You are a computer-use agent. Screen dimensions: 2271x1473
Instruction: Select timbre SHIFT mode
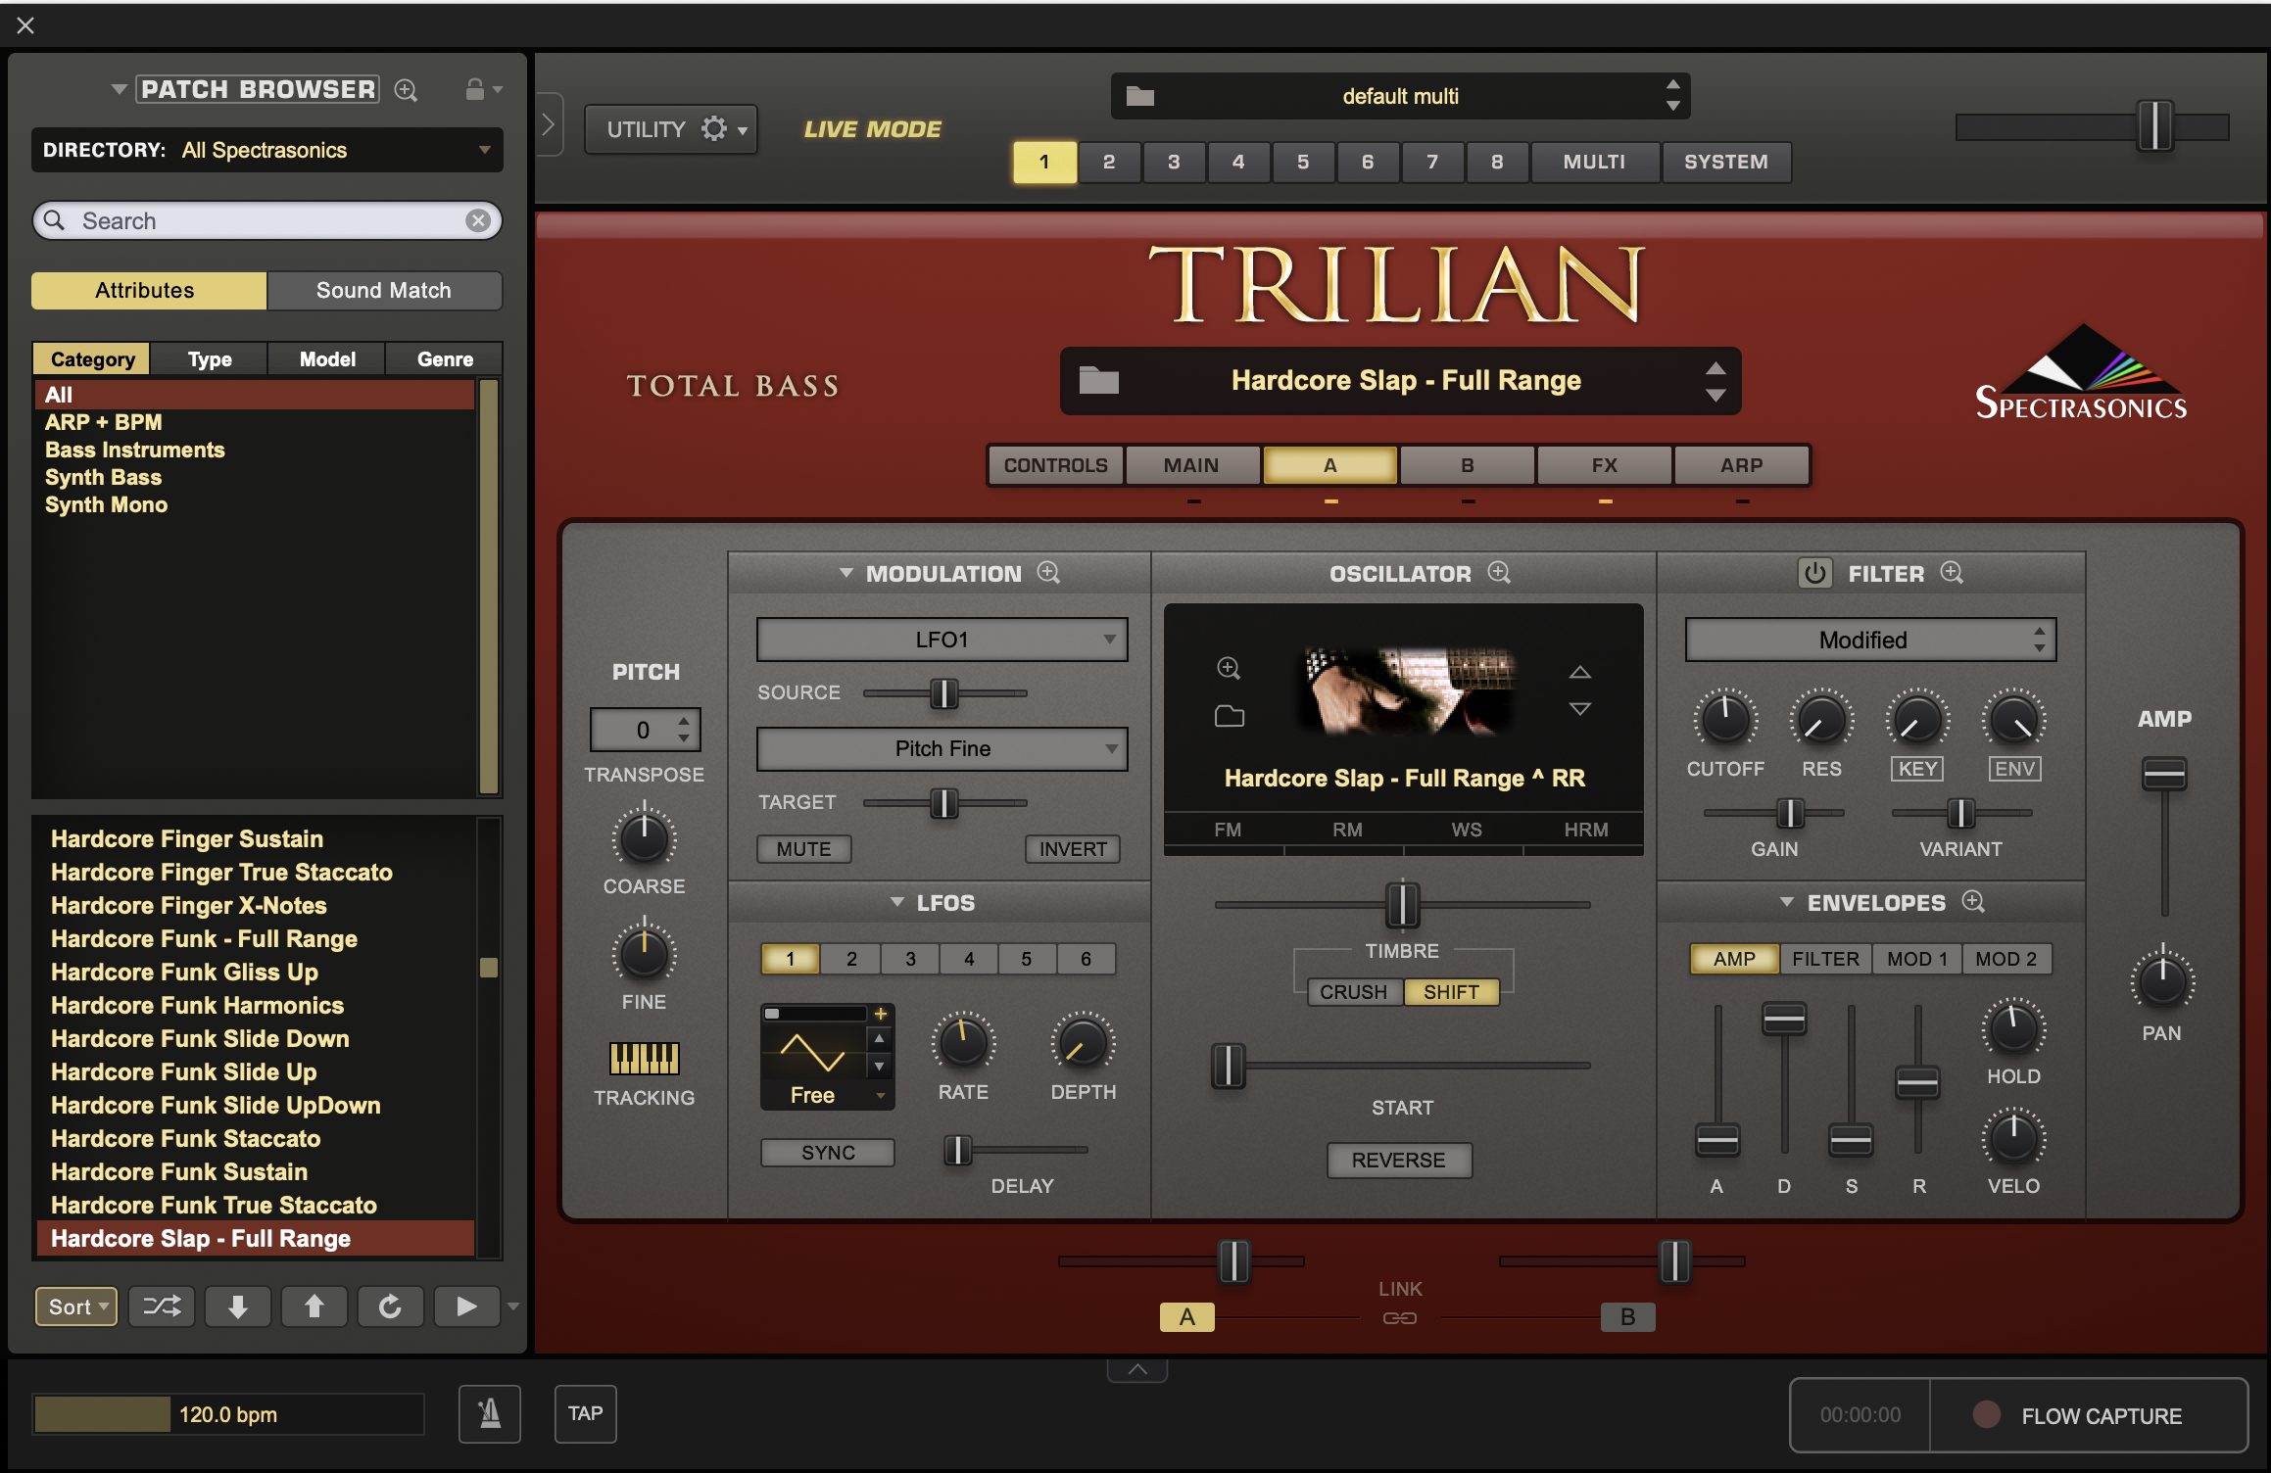click(1451, 991)
